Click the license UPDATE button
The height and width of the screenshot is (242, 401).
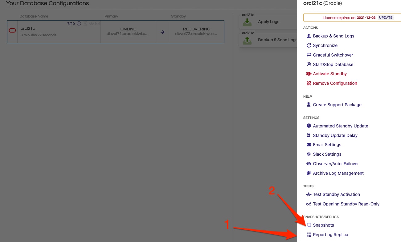pos(386,18)
